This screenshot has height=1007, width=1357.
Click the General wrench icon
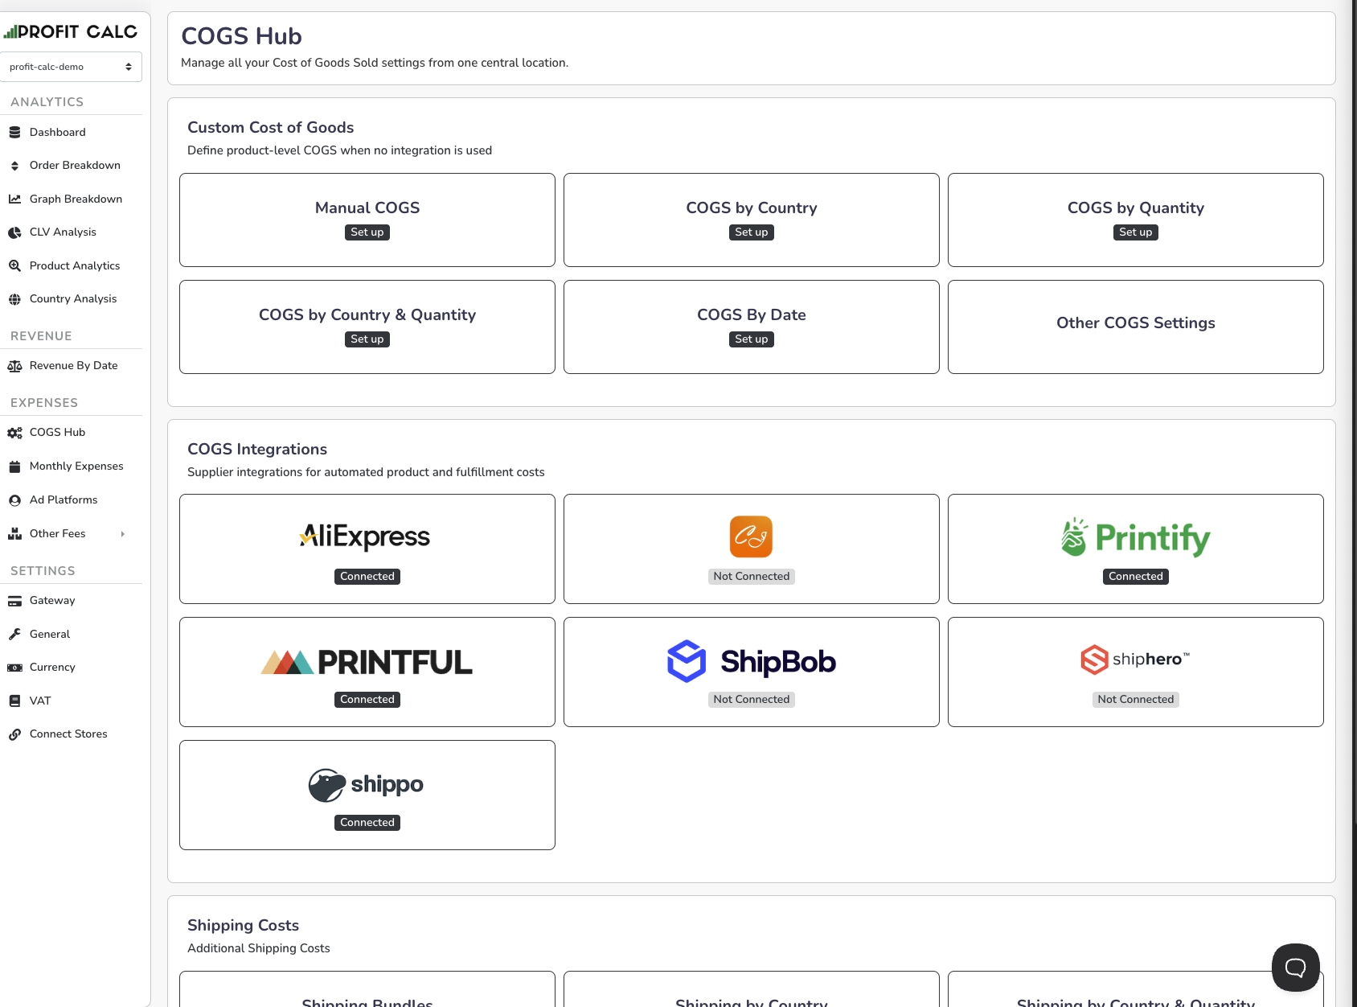pos(14,635)
